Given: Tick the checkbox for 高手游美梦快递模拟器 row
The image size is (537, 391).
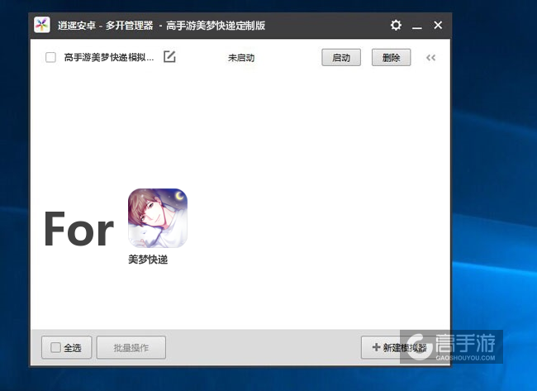Looking at the screenshot, I should (50, 58).
